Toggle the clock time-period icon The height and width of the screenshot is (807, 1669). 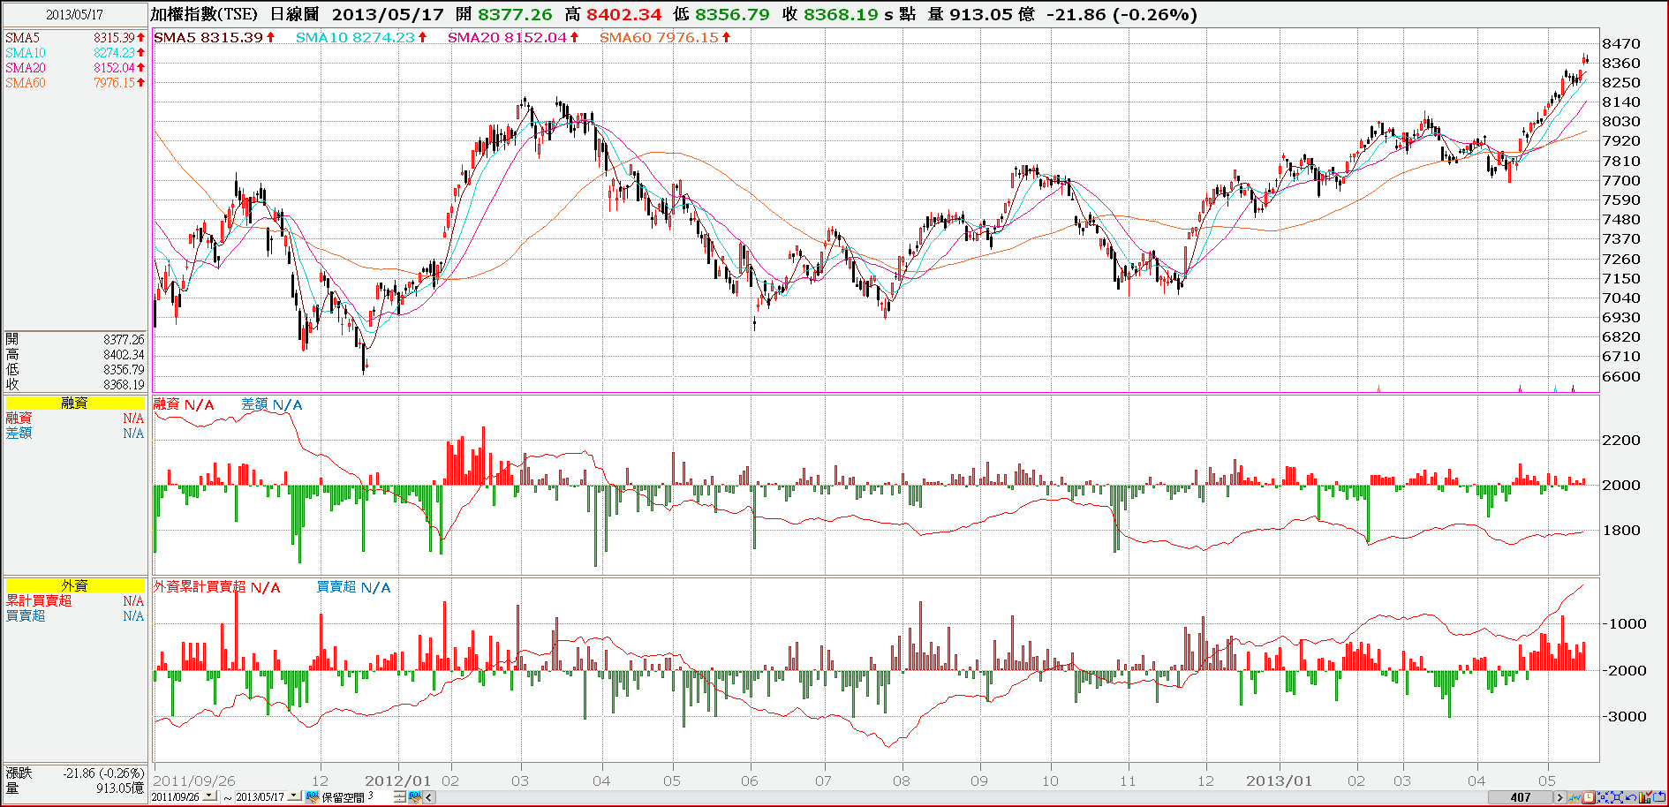click(1589, 797)
